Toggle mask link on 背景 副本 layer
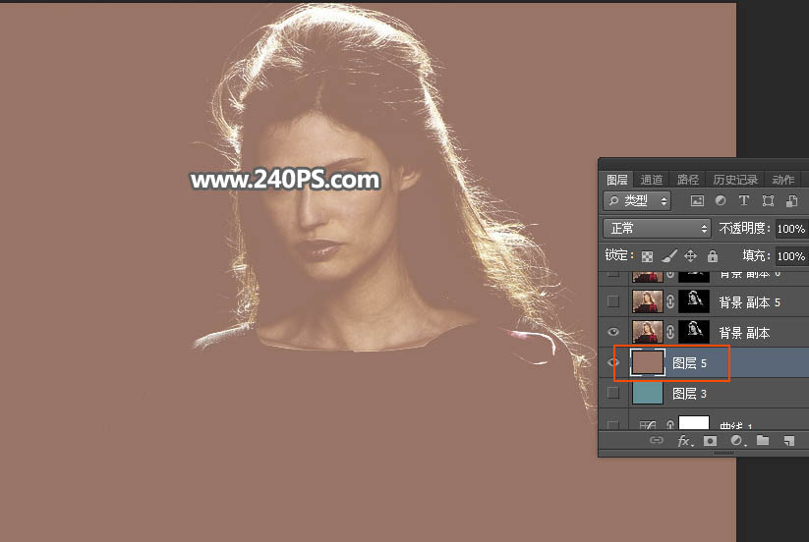The height and width of the screenshot is (542, 809). pyautogui.click(x=670, y=332)
